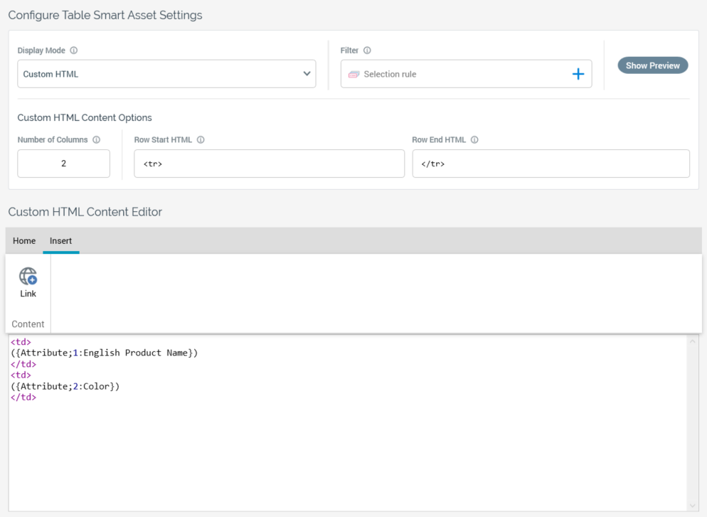Click the Selection rule filter field text
Image resolution: width=707 pixels, height=517 pixels.
pyautogui.click(x=390, y=74)
